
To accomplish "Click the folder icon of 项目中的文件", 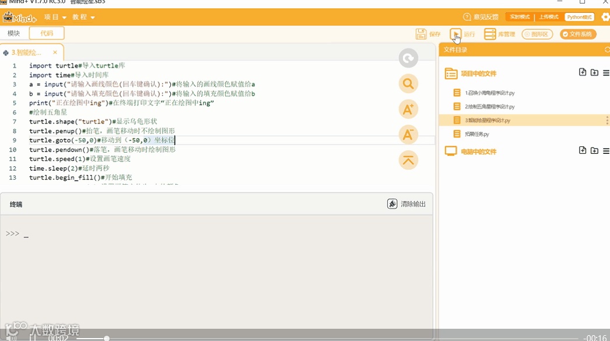I will coord(451,73).
